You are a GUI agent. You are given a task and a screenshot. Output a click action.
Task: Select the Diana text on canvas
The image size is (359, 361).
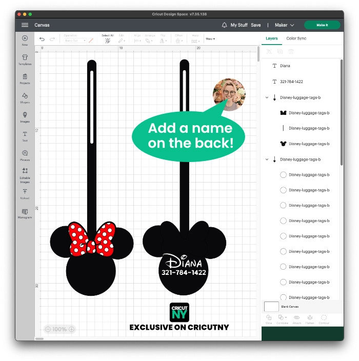click(183, 262)
